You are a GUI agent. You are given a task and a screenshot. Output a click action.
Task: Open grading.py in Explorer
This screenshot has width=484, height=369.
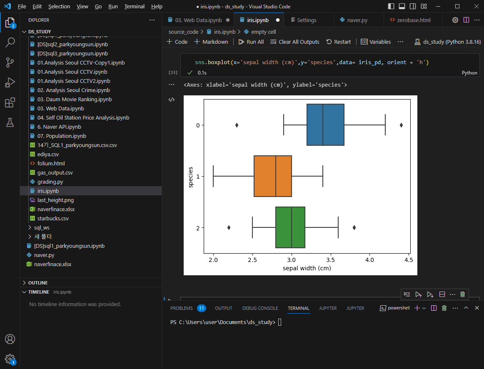click(50, 182)
